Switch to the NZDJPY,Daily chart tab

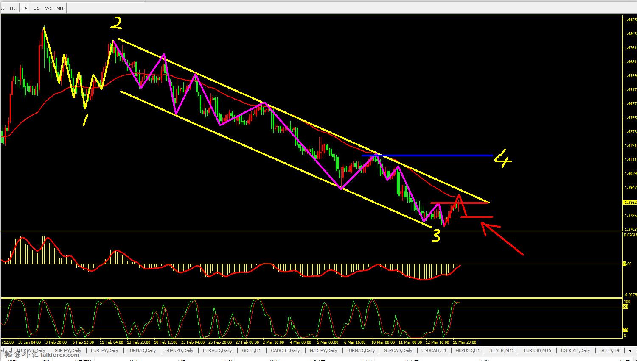point(323,350)
